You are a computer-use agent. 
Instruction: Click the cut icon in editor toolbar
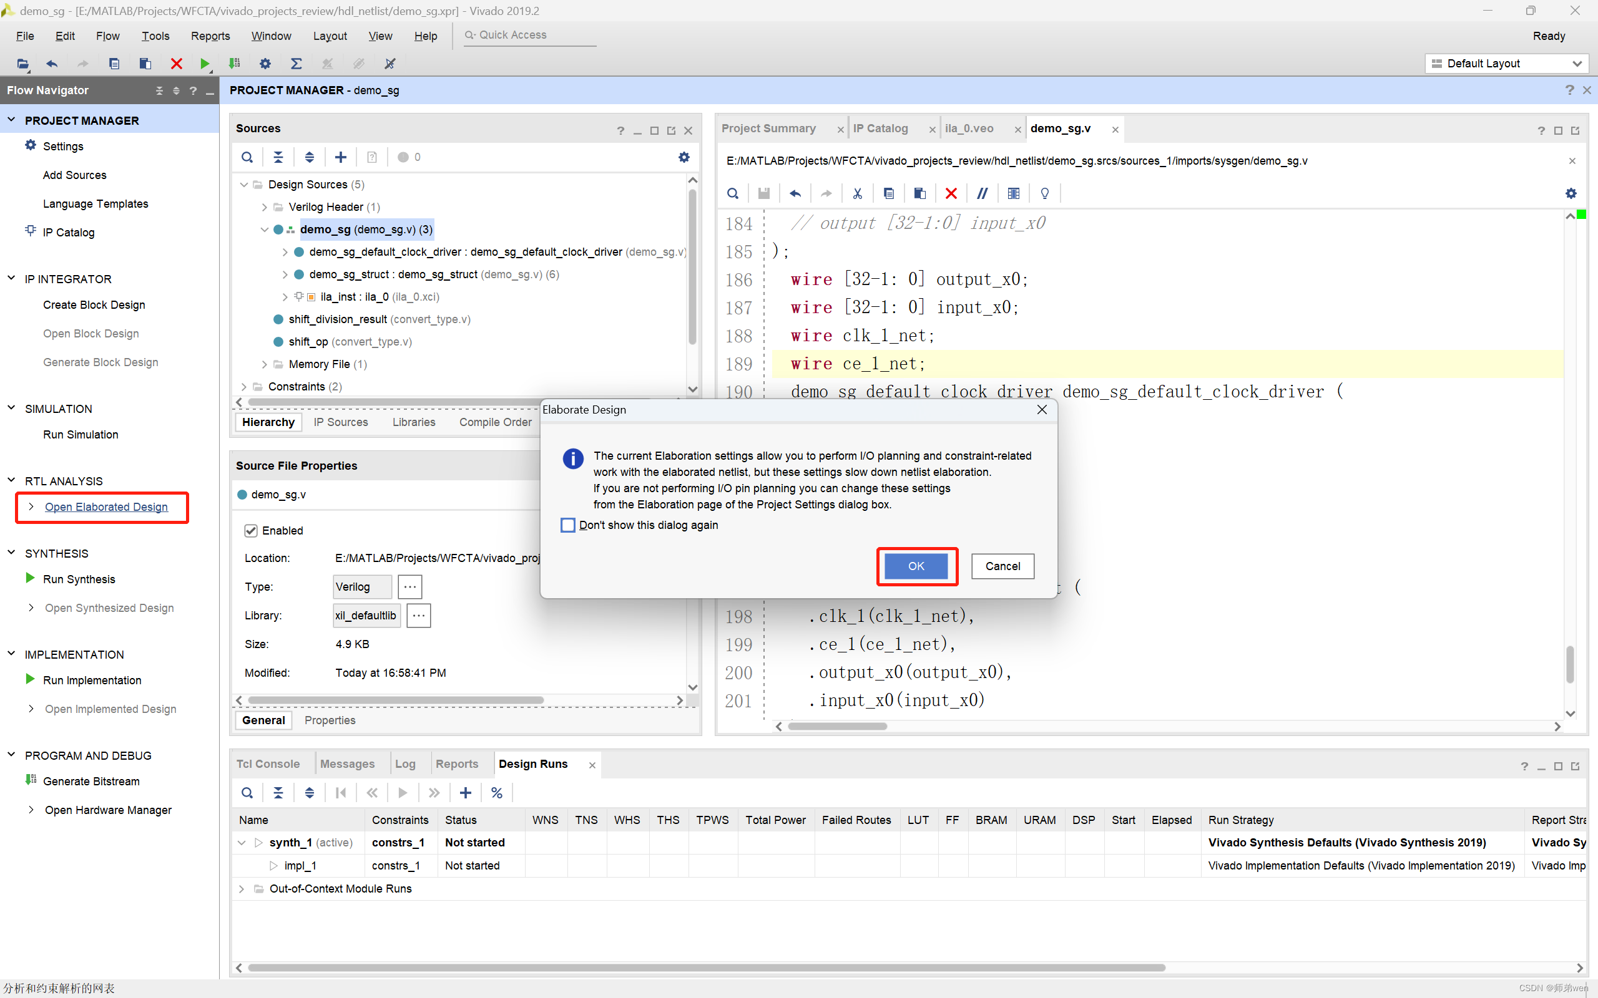coord(857,193)
